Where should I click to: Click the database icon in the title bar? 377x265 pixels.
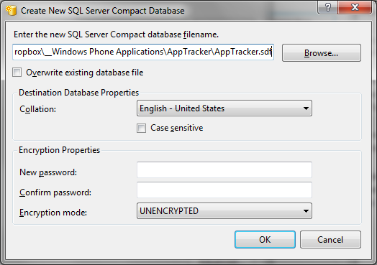point(11,11)
